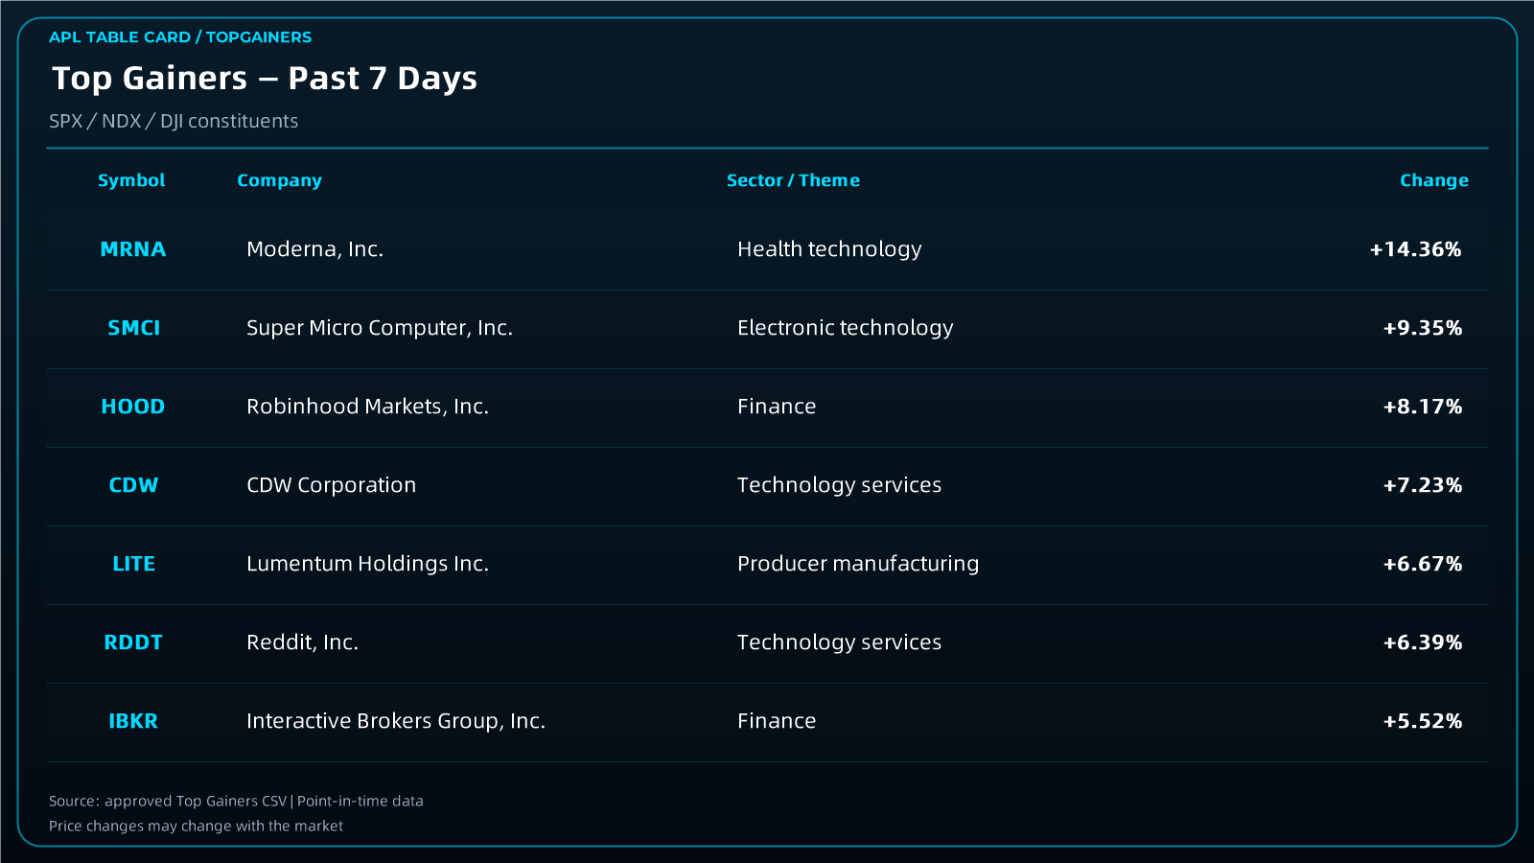The height and width of the screenshot is (863, 1534).
Task: Click the Finance sector in Robinhood row
Action: point(777,407)
